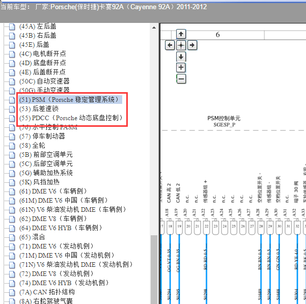Pan diagram left with the left arrow button
306x304 pixels.
[170, 45]
